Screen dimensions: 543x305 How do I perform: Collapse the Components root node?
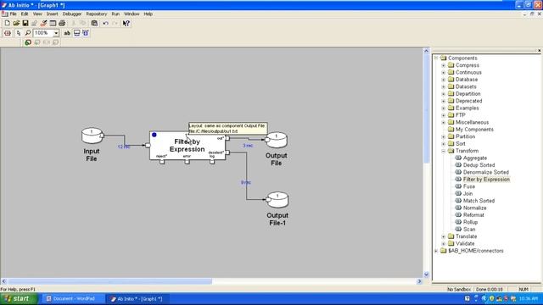point(436,58)
